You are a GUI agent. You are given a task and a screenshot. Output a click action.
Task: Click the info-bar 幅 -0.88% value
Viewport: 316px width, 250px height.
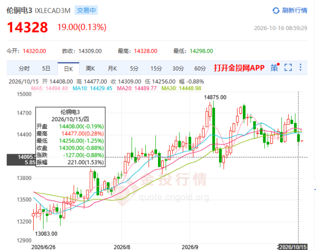point(192,82)
